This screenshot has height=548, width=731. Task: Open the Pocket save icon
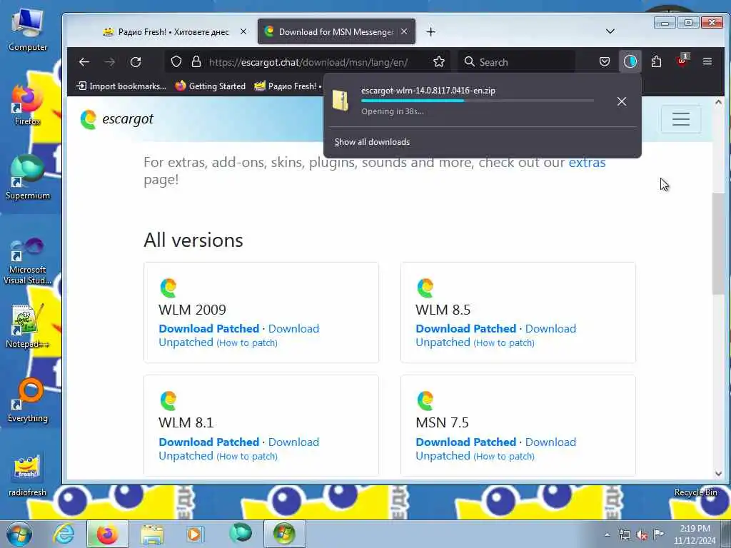click(x=605, y=62)
